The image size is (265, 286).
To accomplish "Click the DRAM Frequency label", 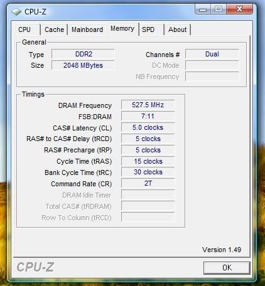I will click(x=85, y=105).
